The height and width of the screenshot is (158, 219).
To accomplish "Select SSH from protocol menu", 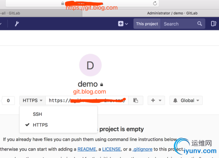I will [x=58, y=114].
